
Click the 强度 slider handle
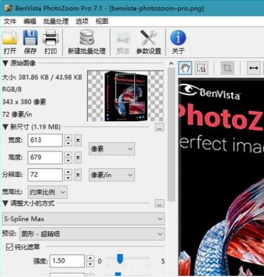pyautogui.click(x=120, y=259)
